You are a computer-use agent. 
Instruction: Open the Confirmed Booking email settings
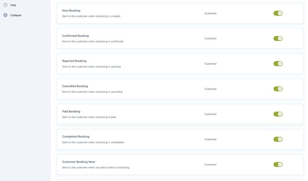click(75, 36)
